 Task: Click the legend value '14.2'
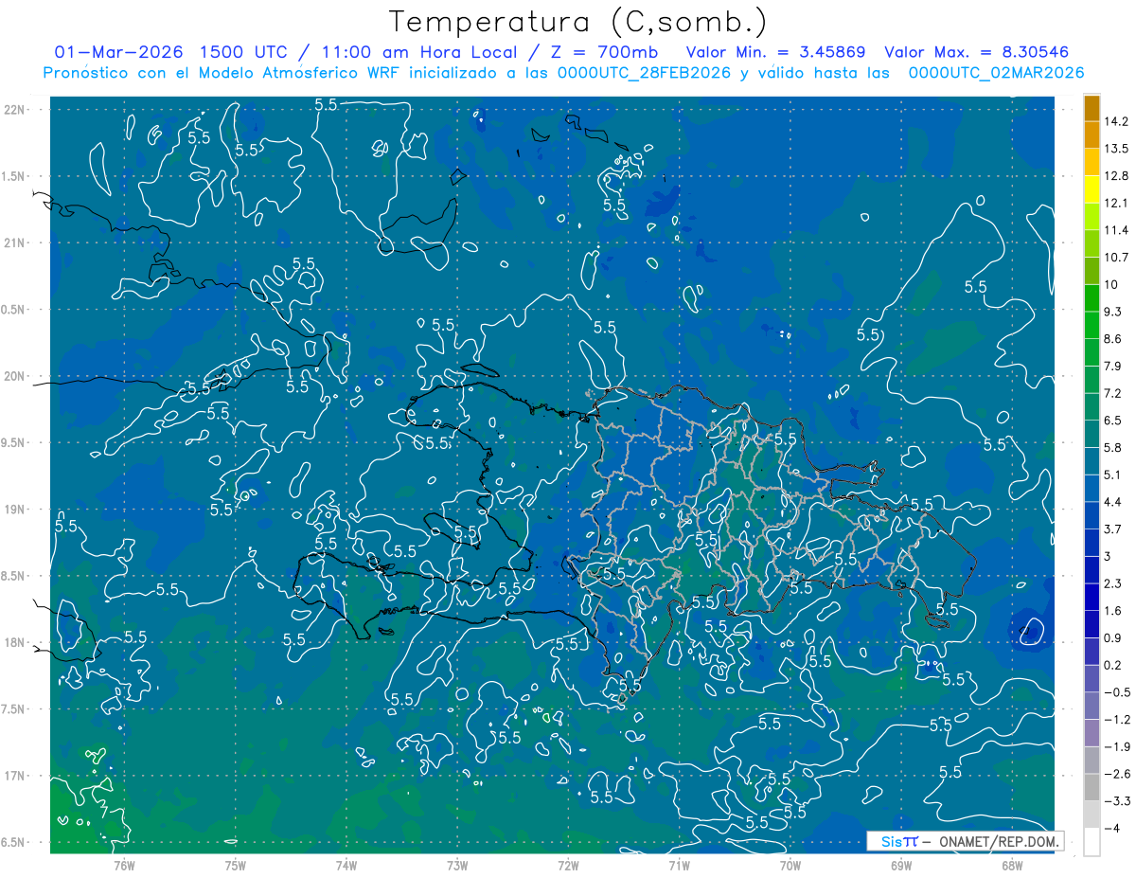pyautogui.click(x=1117, y=121)
